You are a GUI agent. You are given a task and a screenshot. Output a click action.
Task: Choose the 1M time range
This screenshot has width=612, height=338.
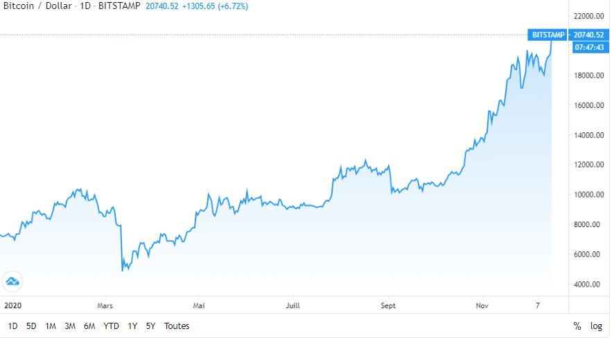click(x=51, y=326)
